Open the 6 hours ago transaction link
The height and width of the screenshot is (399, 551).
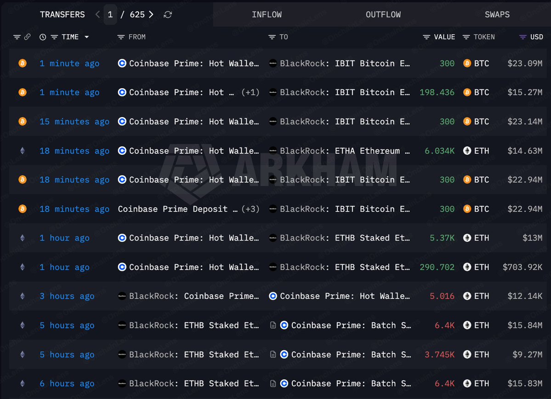pyautogui.click(x=67, y=383)
